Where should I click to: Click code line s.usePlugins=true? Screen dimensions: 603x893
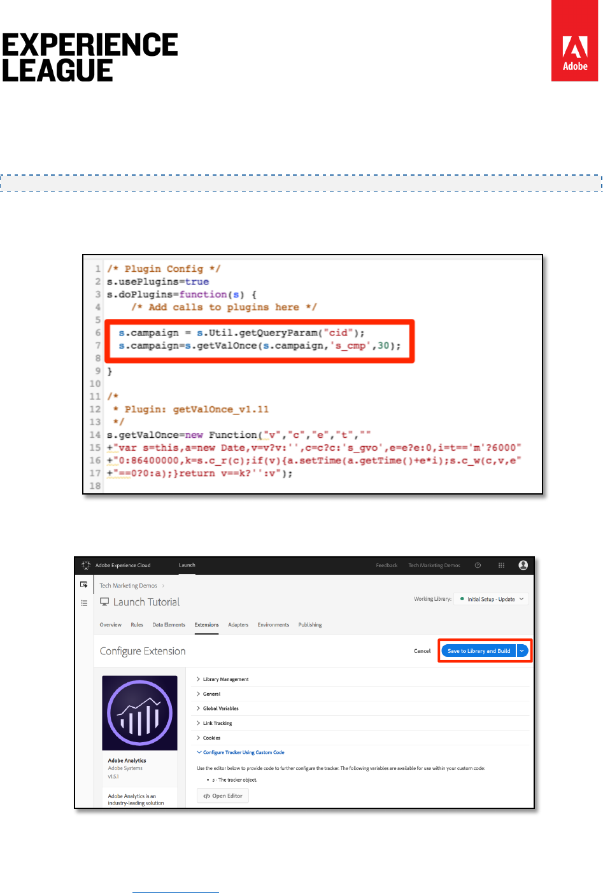[x=158, y=281]
